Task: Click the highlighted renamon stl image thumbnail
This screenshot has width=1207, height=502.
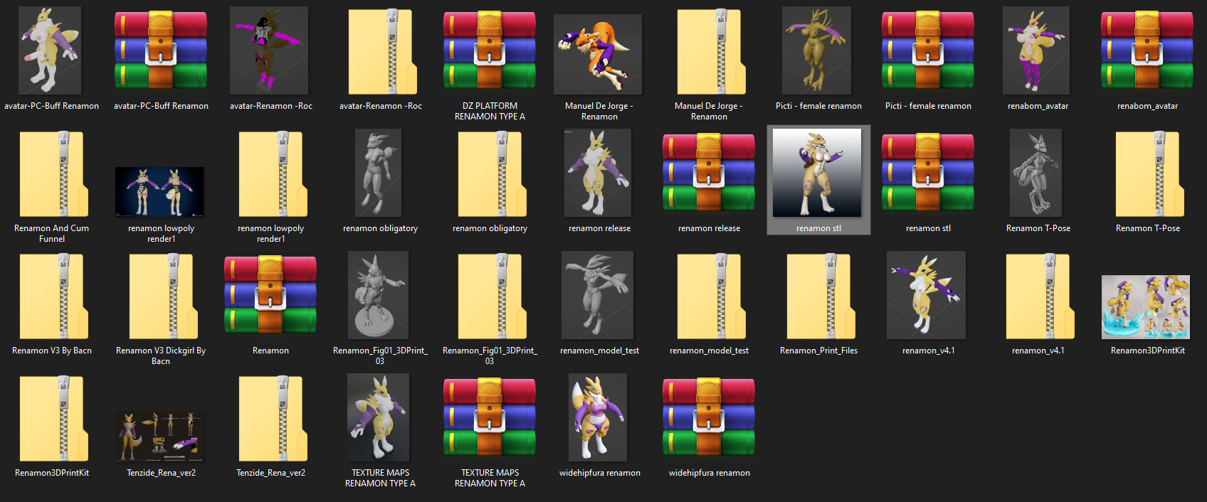Action: tap(817, 173)
